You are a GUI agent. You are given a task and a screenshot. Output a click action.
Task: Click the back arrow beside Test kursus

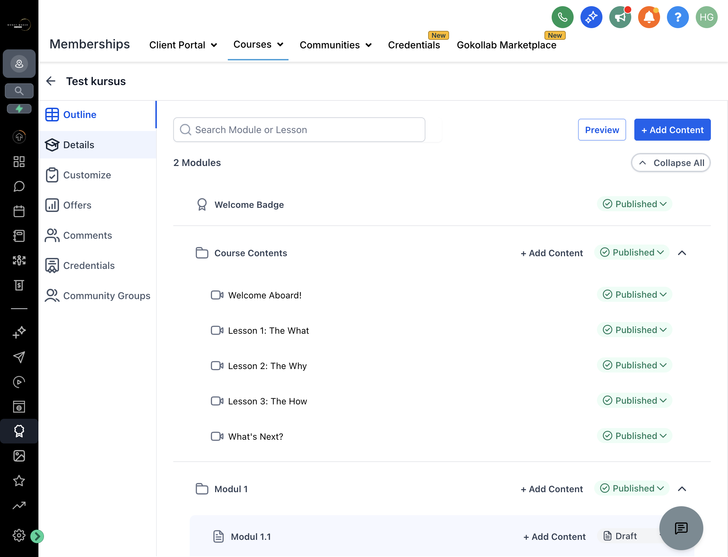[51, 81]
